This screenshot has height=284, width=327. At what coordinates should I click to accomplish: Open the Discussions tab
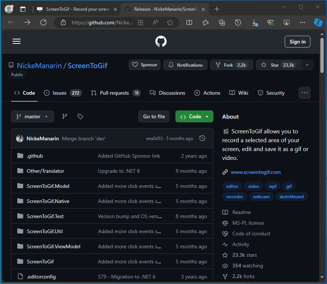point(167,93)
